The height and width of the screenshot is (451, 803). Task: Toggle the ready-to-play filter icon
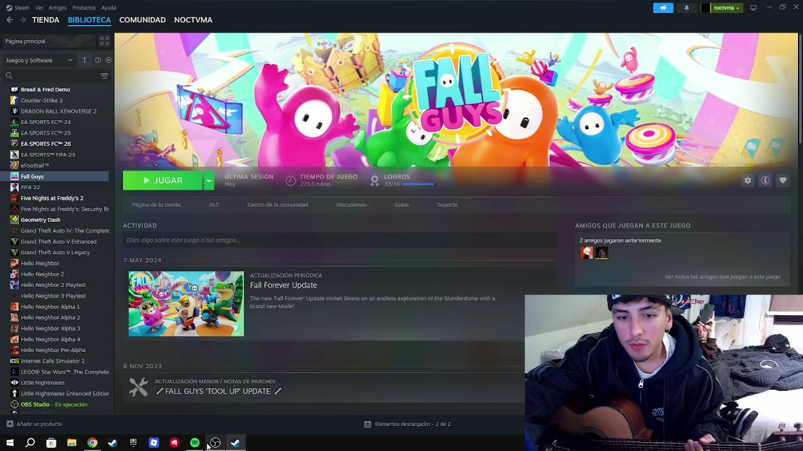pos(109,60)
